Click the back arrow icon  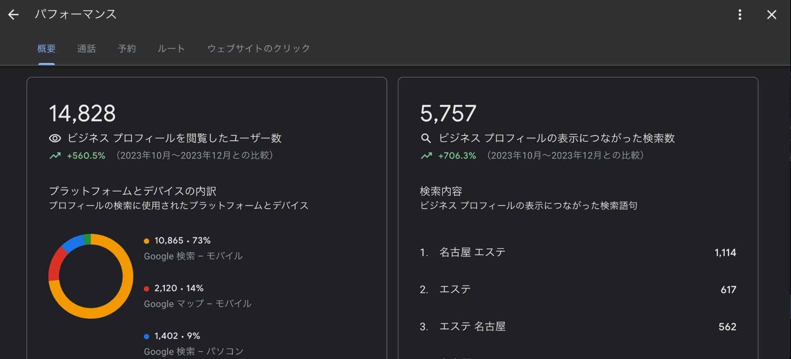pyautogui.click(x=14, y=15)
